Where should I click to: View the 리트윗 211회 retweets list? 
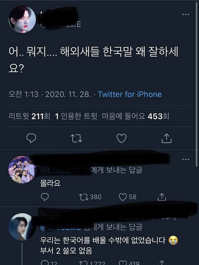(x=29, y=116)
